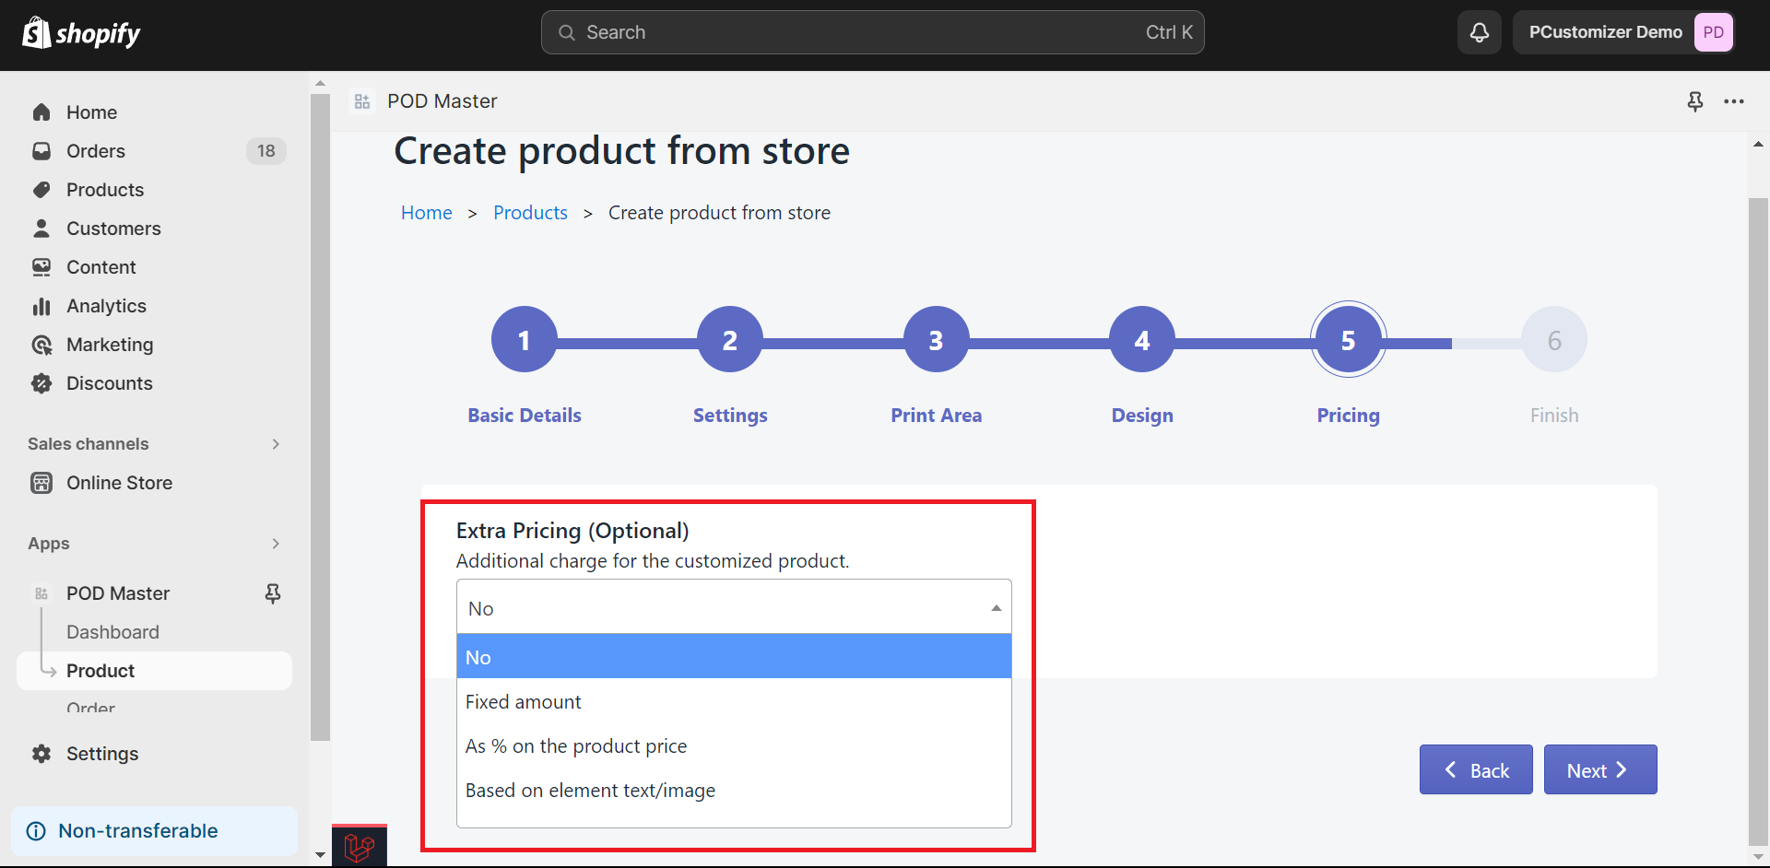Choose 'As % on the product price'
Viewport: 1770px width, 868px height.
[734, 746]
